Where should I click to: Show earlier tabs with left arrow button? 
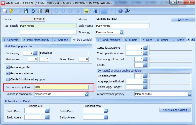pyautogui.click(x=188, y=40)
